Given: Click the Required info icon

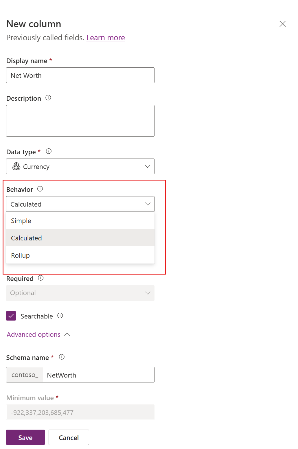Looking at the screenshot, I should (41, 278).
